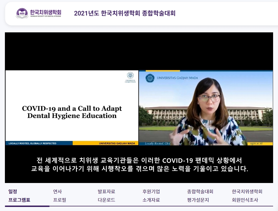Click the Korean subtitle text below video
The width and height of the screenshot is (278, 211).
pyautogui.click(x=139, y=165)
